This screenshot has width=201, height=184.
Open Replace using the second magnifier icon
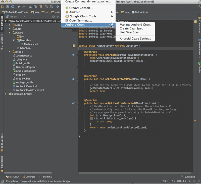pyautogui.click(x=52, y=7)
